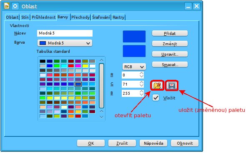The image size is (246, 153).
Task: Increase the B value with the up arrow
Action: click(141, 91)
